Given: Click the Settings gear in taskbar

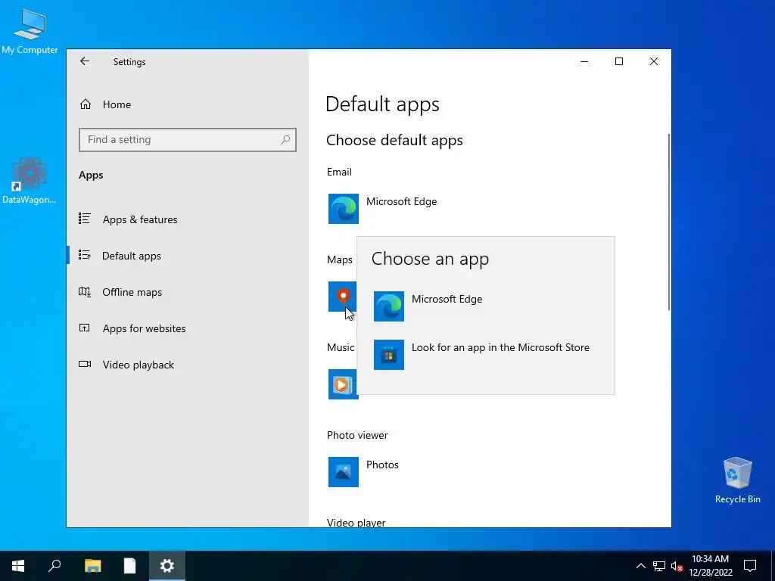Looking at the screenshot, I should [x=167, y=566].
